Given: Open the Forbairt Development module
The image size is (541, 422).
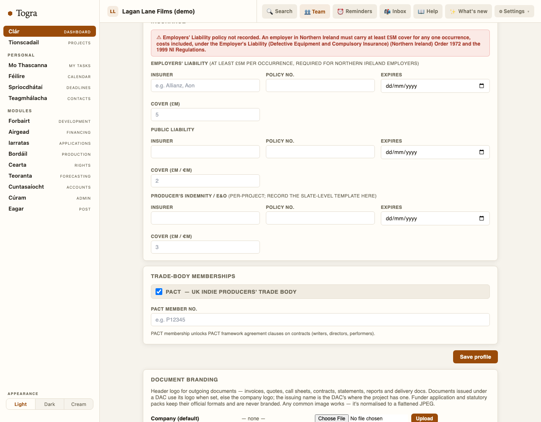Looking at the screenshot, I should (49, 121).
